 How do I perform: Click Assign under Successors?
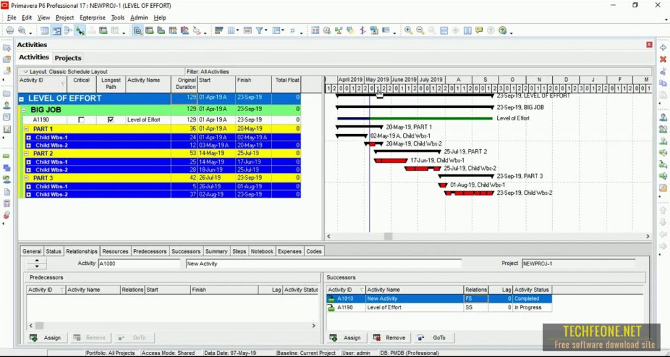coord(345,338)
